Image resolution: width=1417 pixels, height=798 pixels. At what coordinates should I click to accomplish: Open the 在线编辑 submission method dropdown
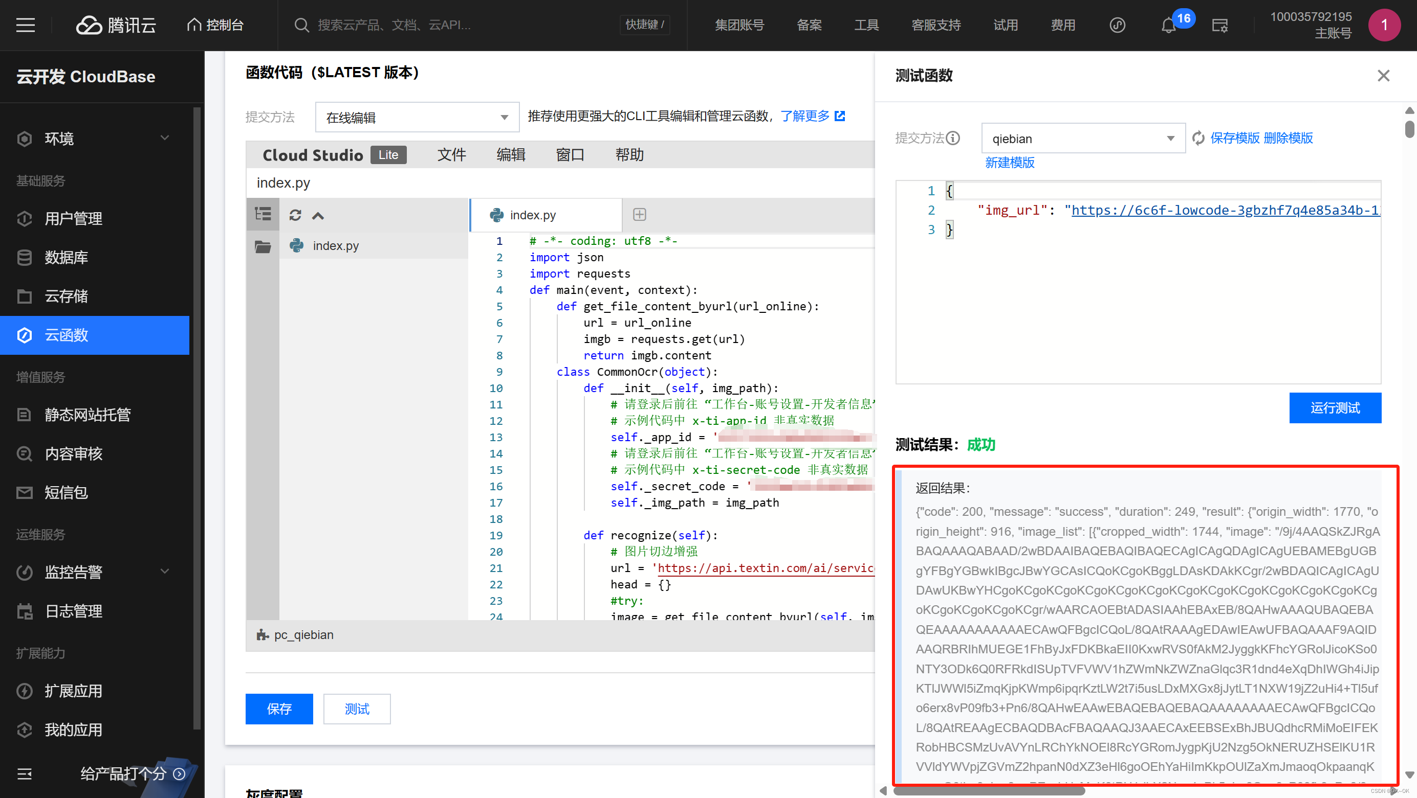[x=417, y=117]
